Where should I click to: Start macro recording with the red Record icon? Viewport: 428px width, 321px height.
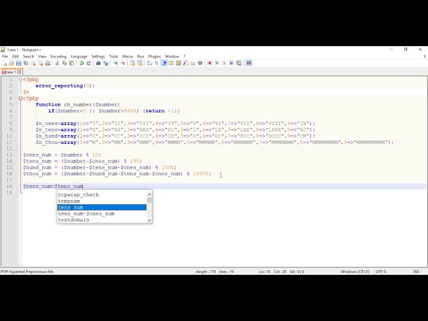click(x=209, y=63)
